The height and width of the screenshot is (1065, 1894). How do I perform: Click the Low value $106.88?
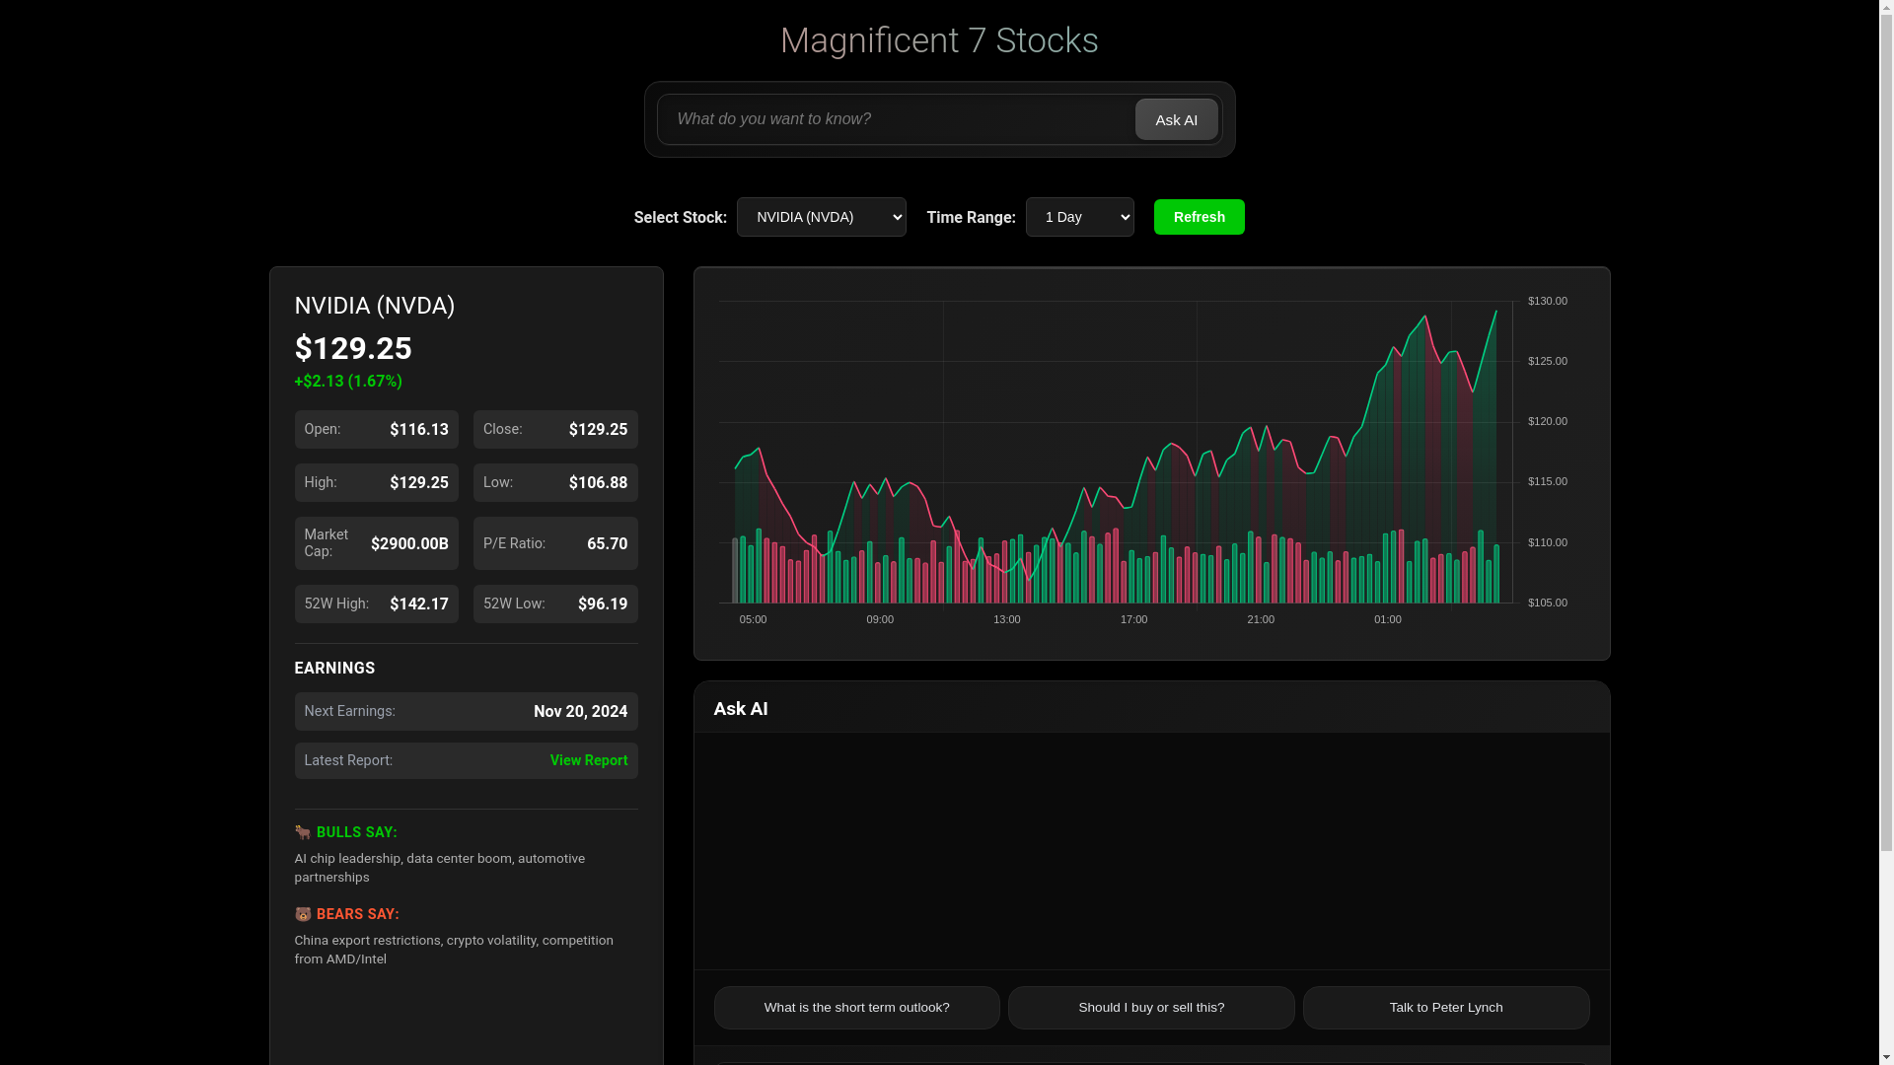coord(598,482)
